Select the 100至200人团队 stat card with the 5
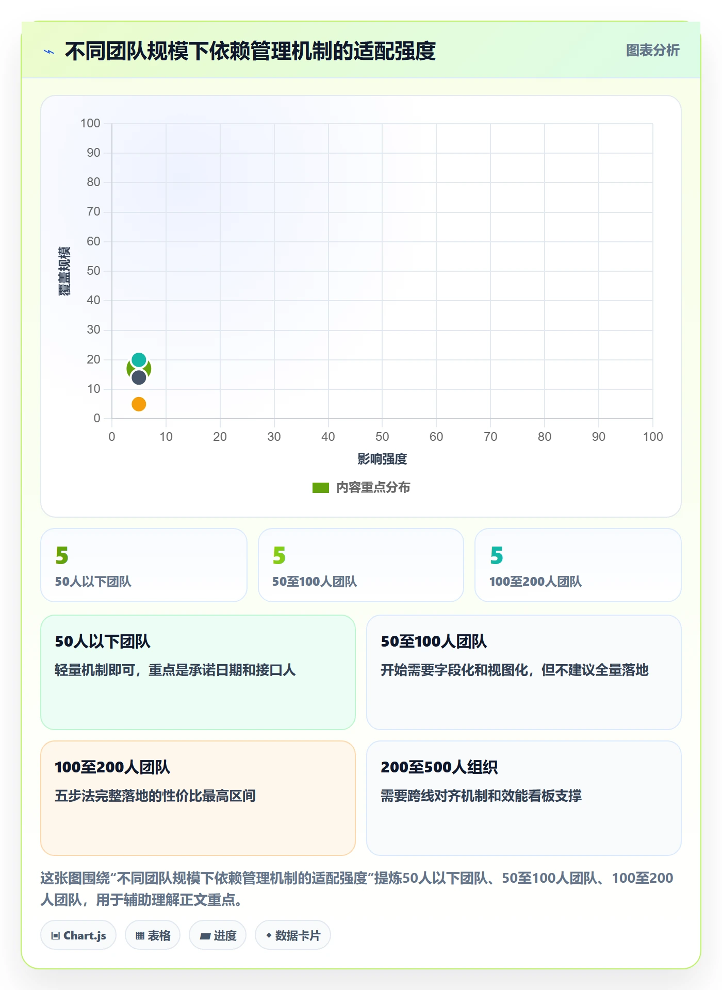The image size is (722, 990). 578,565
